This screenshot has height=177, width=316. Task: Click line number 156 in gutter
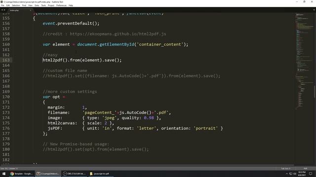(x=6, y=23)
